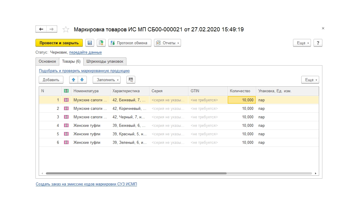Select quantity field 10,000 in row 1
This screenshot has height=205, width=352.
coord(242,100)
